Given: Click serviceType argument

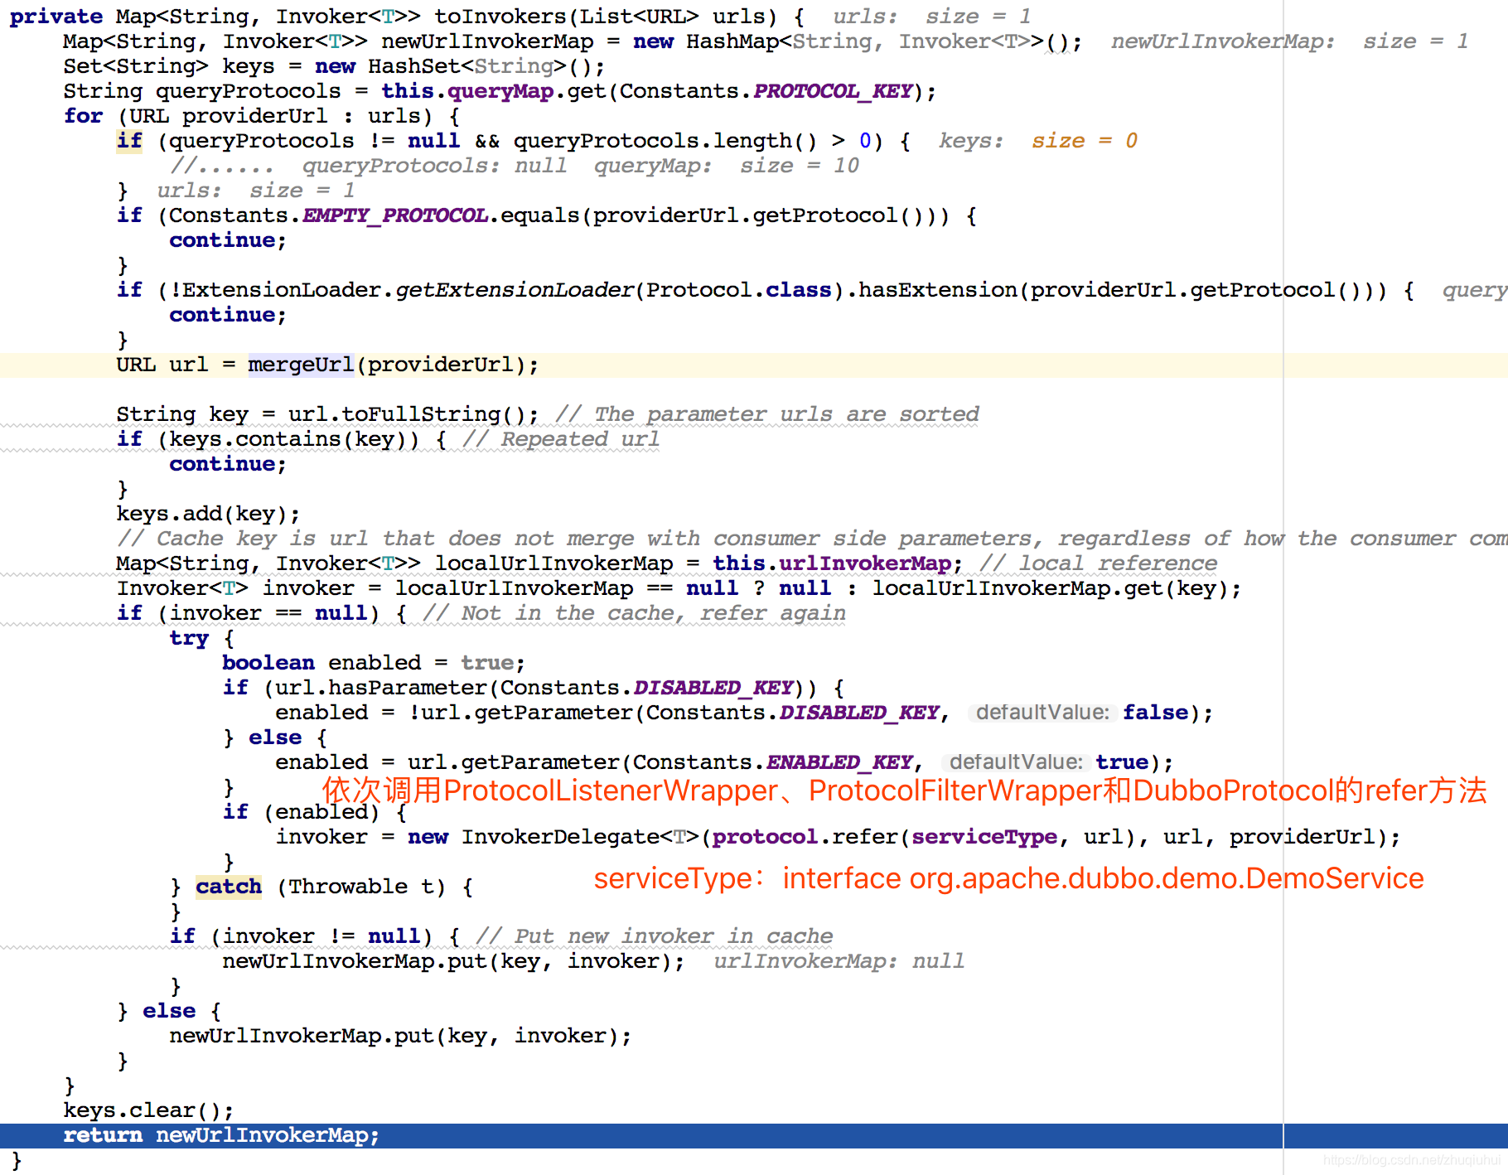Looking at the screenshot, I should [x=984, y=837].
